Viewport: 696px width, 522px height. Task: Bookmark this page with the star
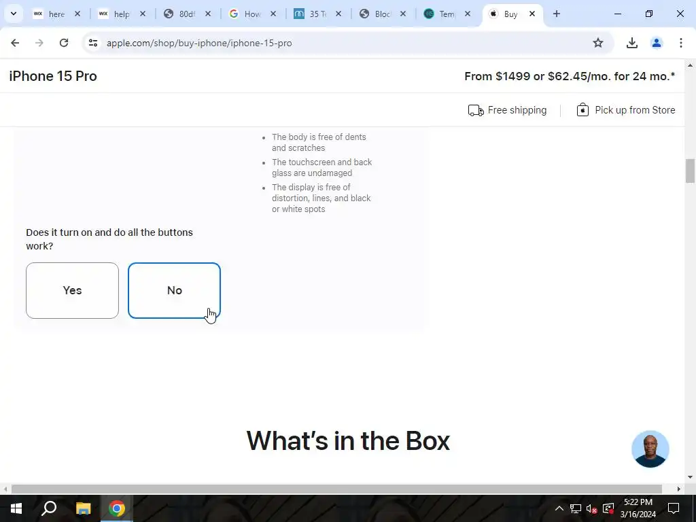point(598,43)
